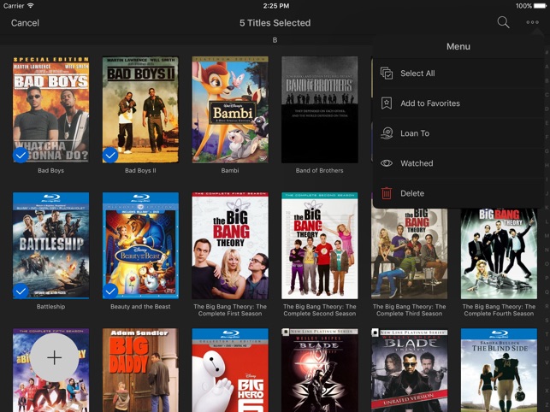The image size is (550, 412).
Task: Deselect the Battleship checkmark badge
Action: pos(21,291)
